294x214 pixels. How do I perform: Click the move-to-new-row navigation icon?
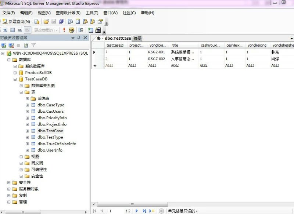click(152, 211)
